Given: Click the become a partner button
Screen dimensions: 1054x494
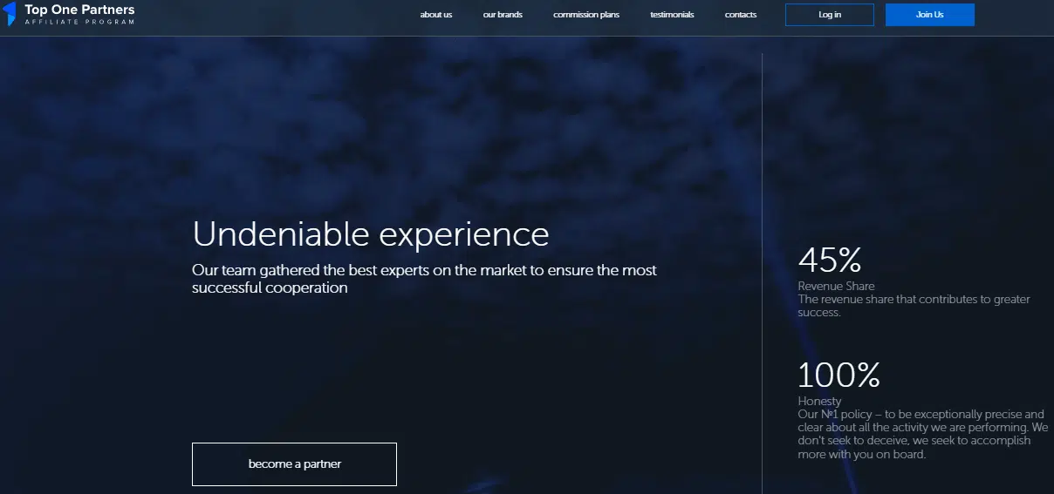Looking at the screenshot, I should (x=294, y=464).
